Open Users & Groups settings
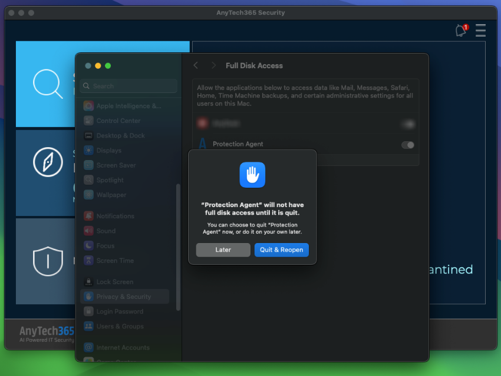This screenshot has height=376, width=501. [124, 326]
